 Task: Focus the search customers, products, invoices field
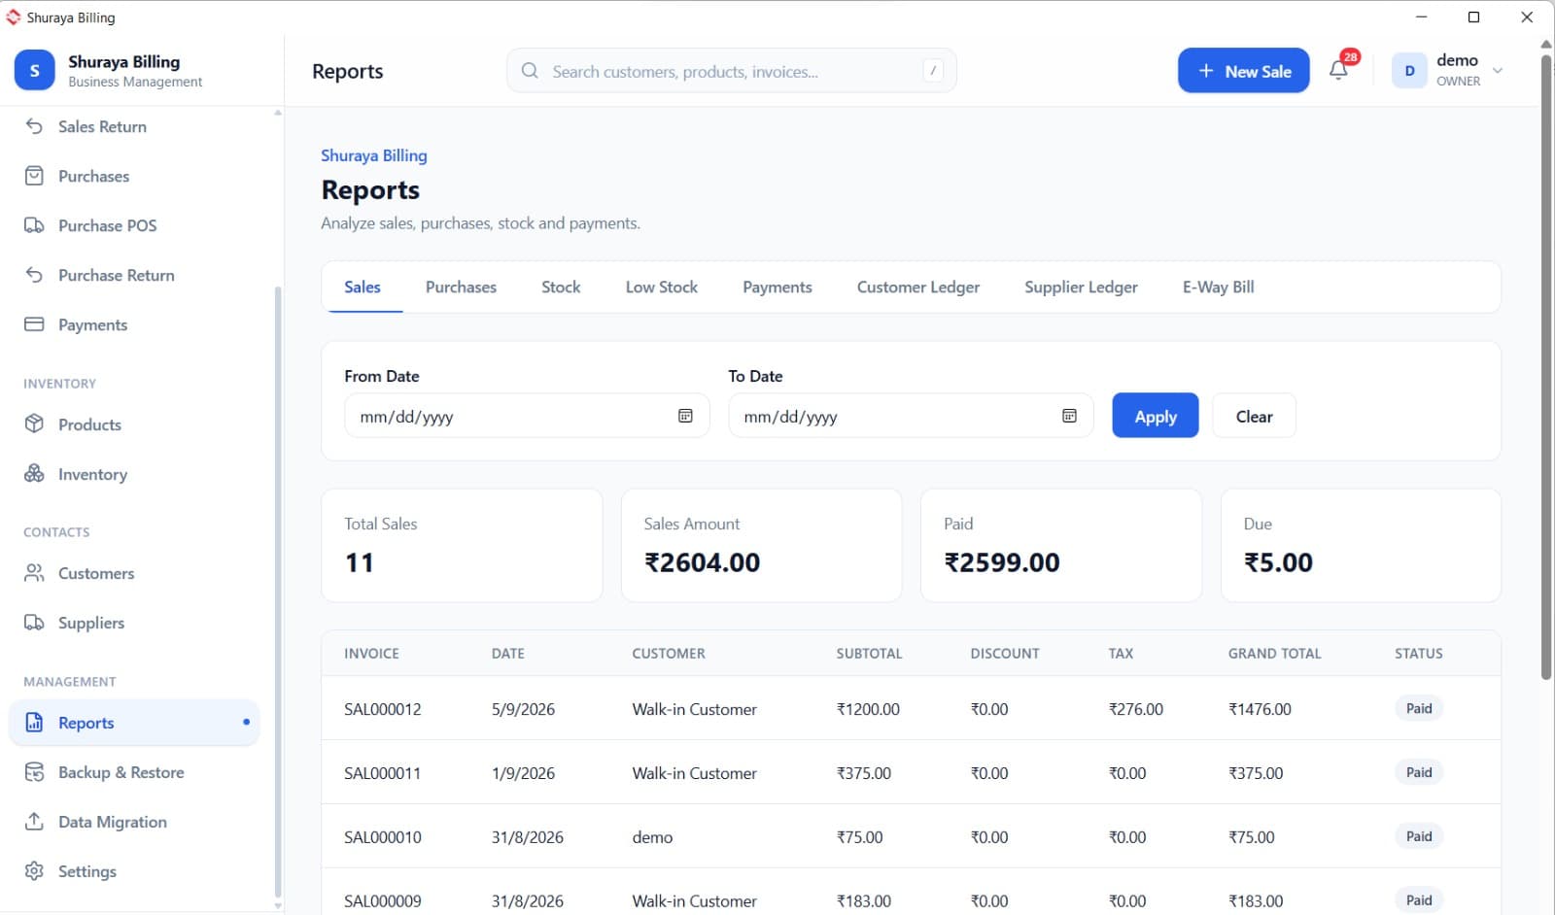732,71
